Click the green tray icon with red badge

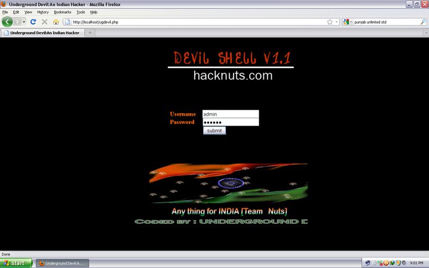(380, 263)
